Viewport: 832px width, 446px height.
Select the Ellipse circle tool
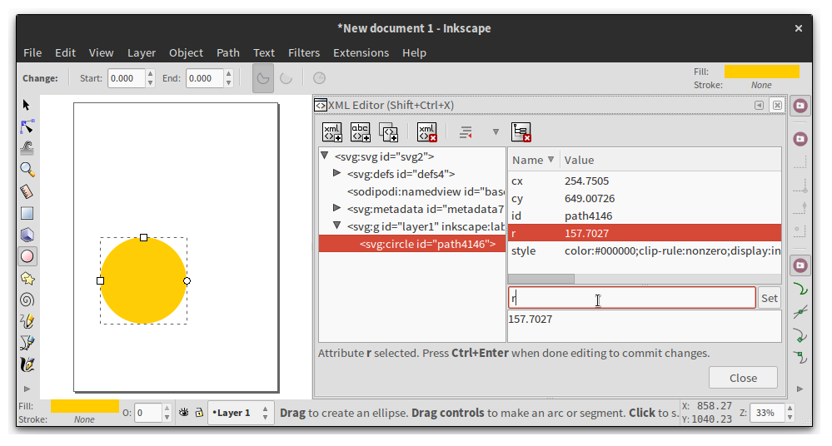tap(27, 256)
